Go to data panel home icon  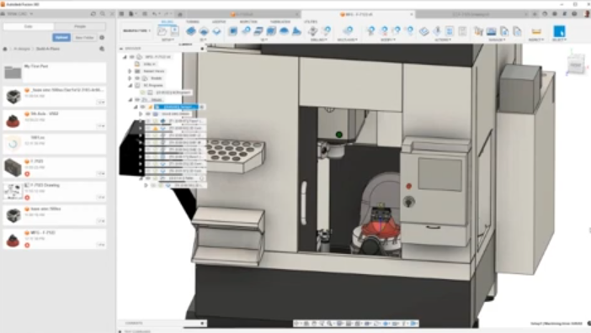5,49
